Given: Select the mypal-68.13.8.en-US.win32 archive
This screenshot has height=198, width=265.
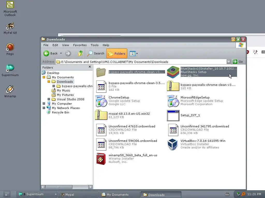Looking at the screenshot, I should click(101, 115).
